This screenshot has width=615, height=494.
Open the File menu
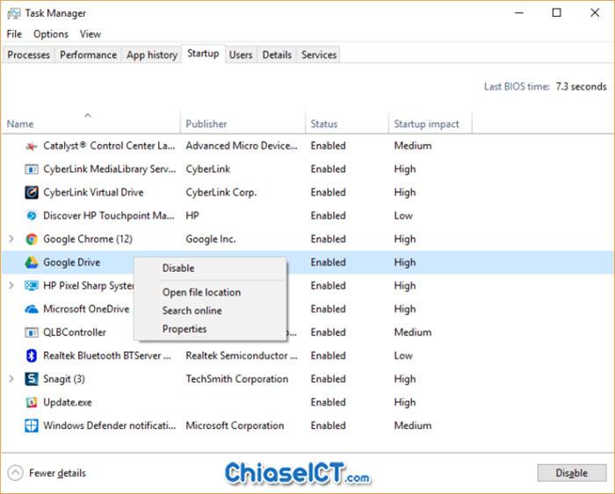[x=14, y=34]
